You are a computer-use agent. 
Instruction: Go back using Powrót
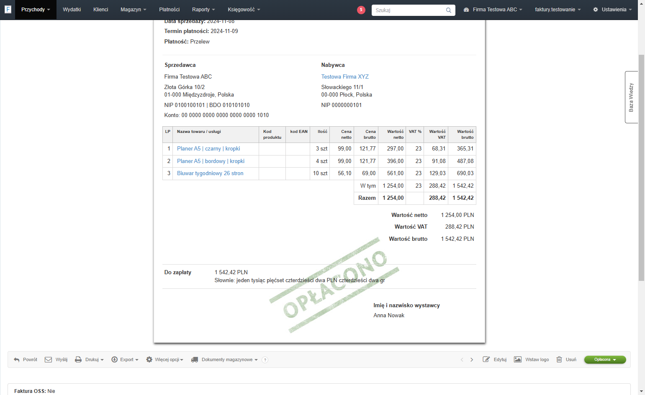pos(26,359)
